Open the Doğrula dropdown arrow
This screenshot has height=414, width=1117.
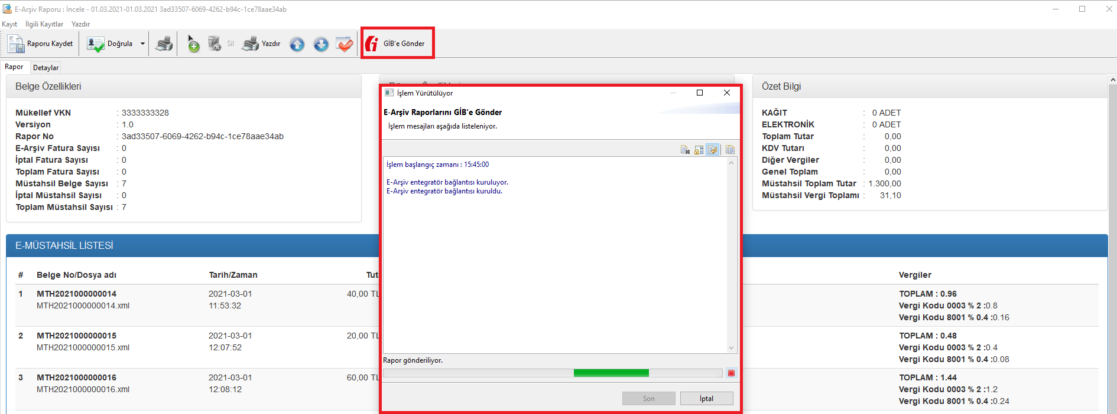142,44
